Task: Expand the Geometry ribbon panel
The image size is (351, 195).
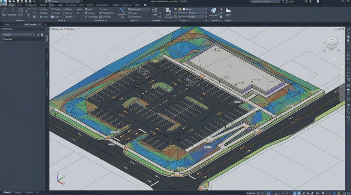Action: 156,20
